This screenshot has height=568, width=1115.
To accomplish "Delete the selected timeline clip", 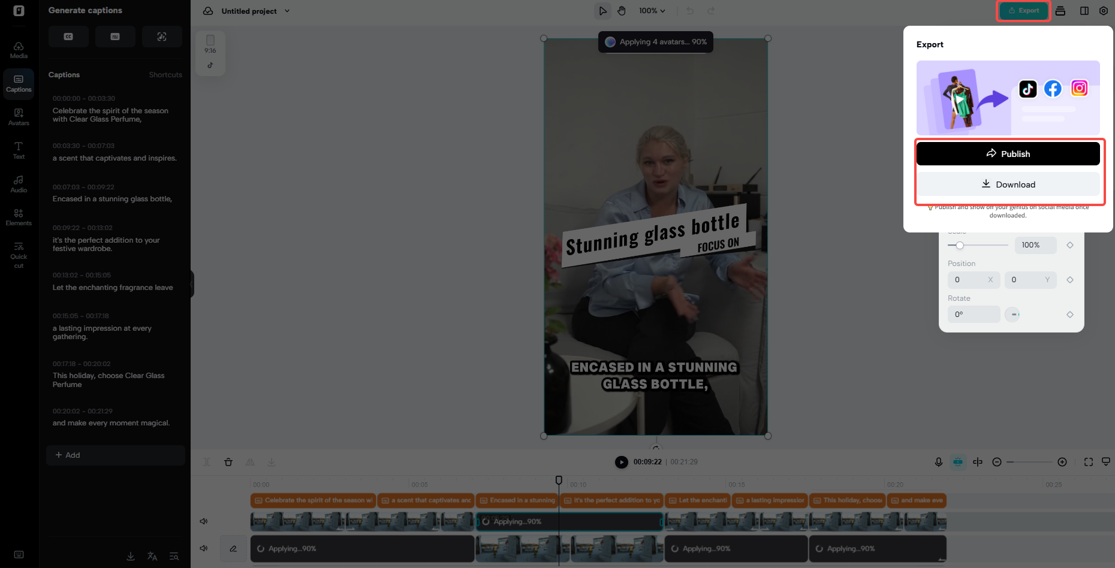I will pyautogui.click(x=228, y=462).
